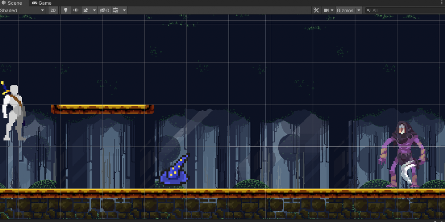The height and width of the screenshot is (222, 445).
Task: Toggle scene effects (skybox and fog) icon
Action: coord(86,10)
